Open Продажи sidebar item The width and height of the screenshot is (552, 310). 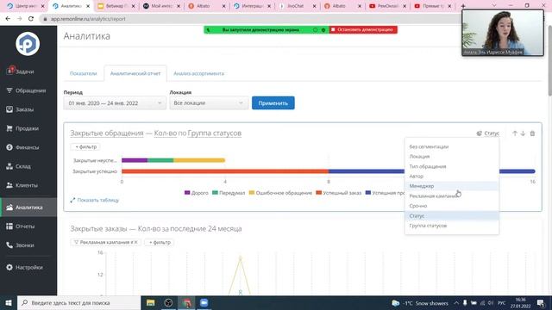coord(22,128)
